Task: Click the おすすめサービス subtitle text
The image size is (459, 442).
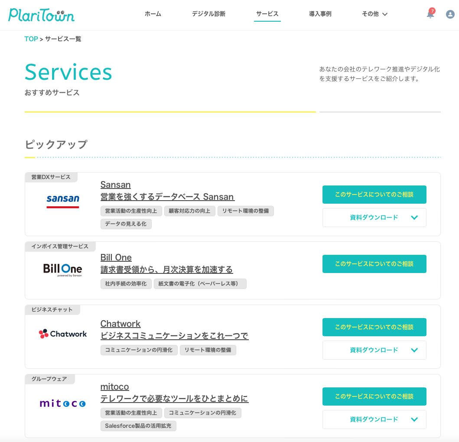Action: click(52, 93)
